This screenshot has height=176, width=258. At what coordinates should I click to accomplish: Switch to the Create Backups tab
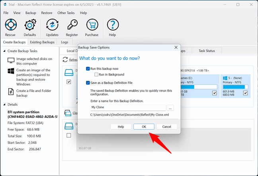pyautogui.click(x=14, y=42)
